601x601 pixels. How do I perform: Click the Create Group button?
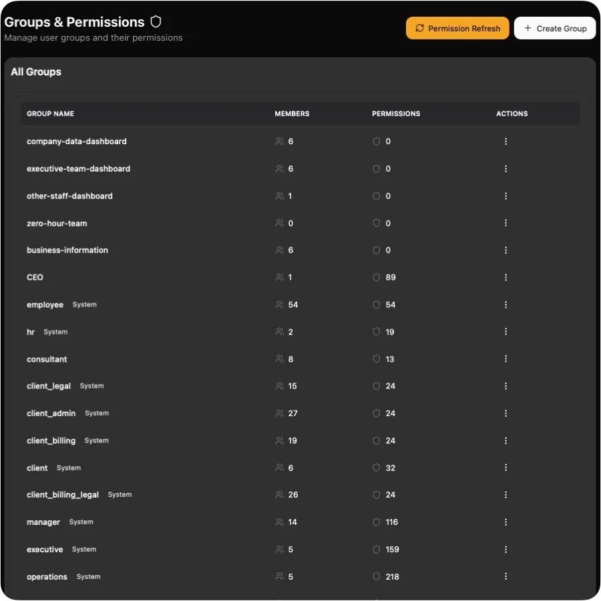555,29
